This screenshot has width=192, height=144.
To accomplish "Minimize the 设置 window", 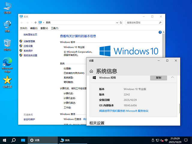I will pos(159,61).
